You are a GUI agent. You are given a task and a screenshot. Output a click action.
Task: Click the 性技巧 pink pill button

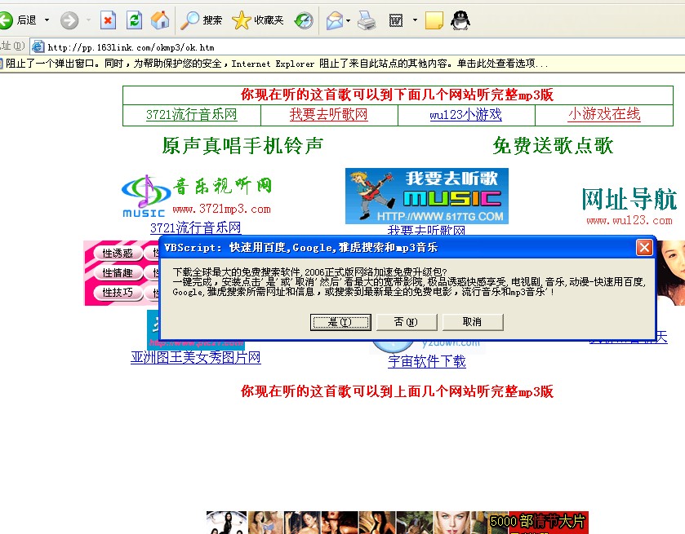pos(117,293)
